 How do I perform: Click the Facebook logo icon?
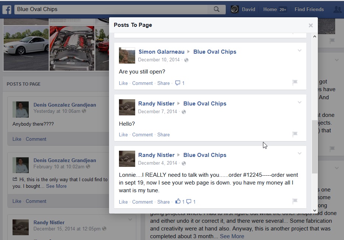click(x=7, y=10)
